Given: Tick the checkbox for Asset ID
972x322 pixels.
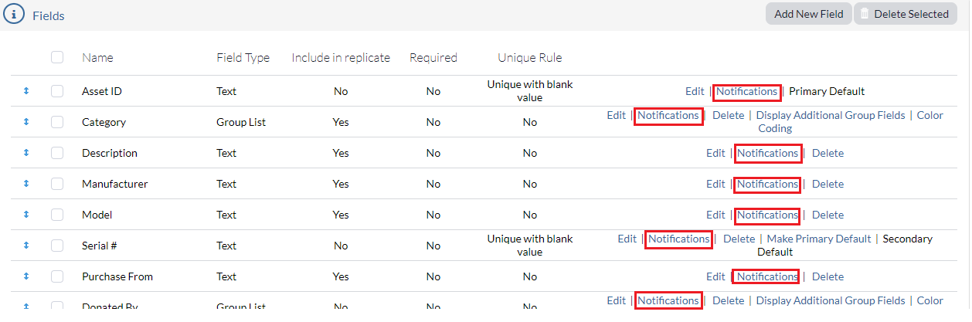Looking at the screenshot, I should pos(57,91).
